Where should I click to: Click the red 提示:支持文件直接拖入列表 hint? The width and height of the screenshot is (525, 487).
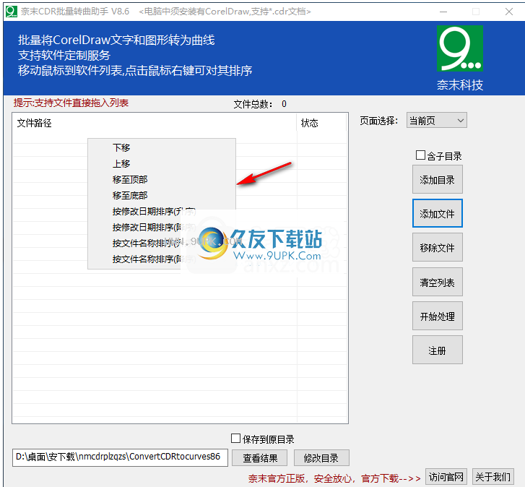(x=71, y=103)
